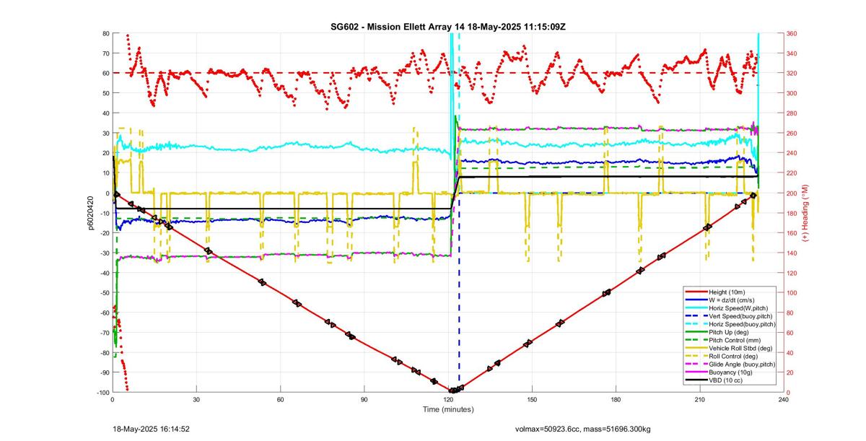The image size is (866, 441).
Task: Click the '150' tick on the time axis
Action: tap(531, 399)
